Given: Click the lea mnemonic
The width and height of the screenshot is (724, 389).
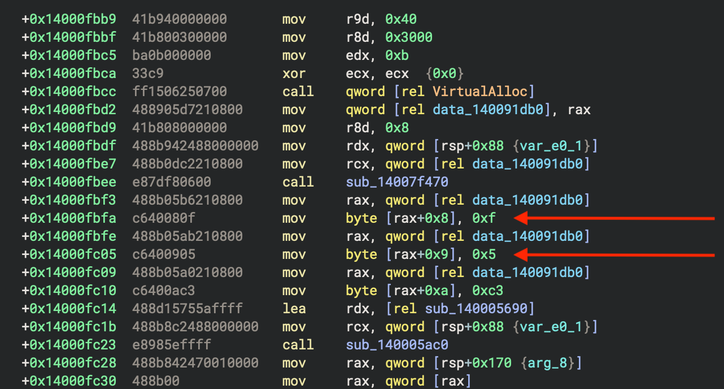Looking at the screenshot, I should click(x=294, y=309).
